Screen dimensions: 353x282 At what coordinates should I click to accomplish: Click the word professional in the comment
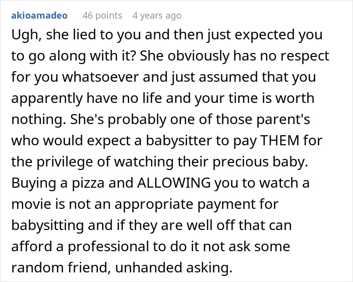[108, 247]
